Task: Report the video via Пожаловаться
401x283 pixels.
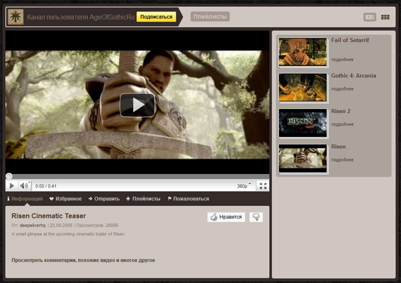Action: 188,199
